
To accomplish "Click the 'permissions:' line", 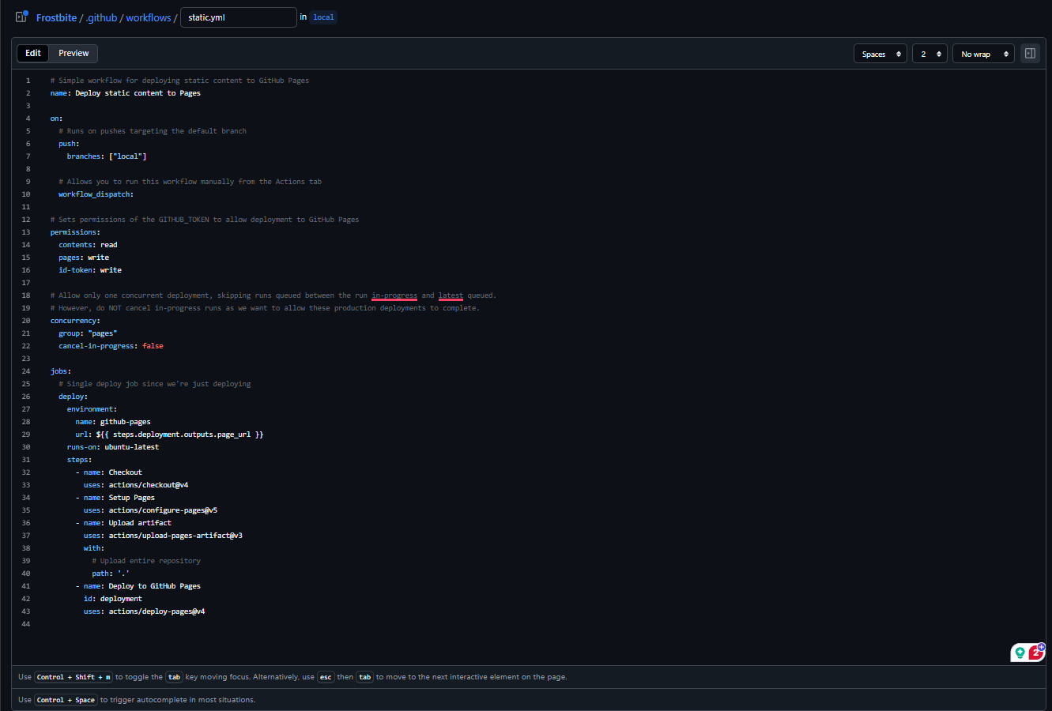I will click(x=75, y=232).
